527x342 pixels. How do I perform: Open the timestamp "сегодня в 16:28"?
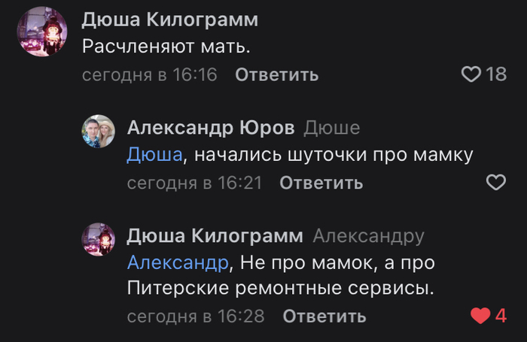pos(196,316)
